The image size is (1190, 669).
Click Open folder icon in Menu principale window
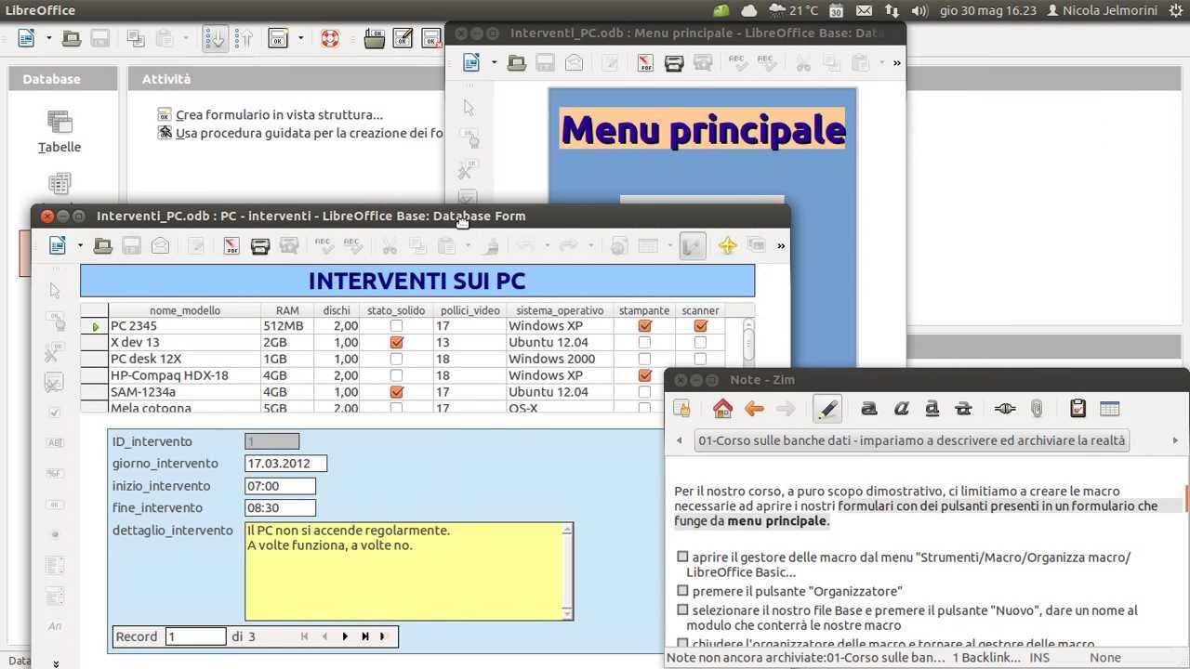pos(517,62)
